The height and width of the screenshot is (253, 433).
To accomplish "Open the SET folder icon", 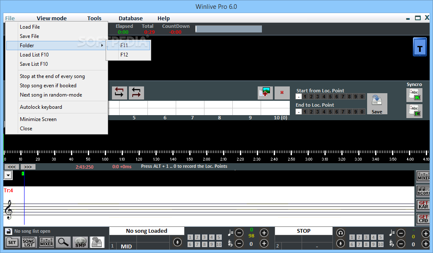I will [12, 242].
